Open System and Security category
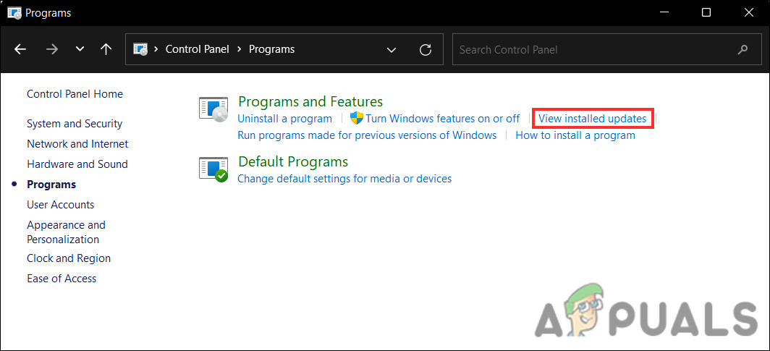The width and height of the screenshot is (770, 351). (x=75, y=124)
